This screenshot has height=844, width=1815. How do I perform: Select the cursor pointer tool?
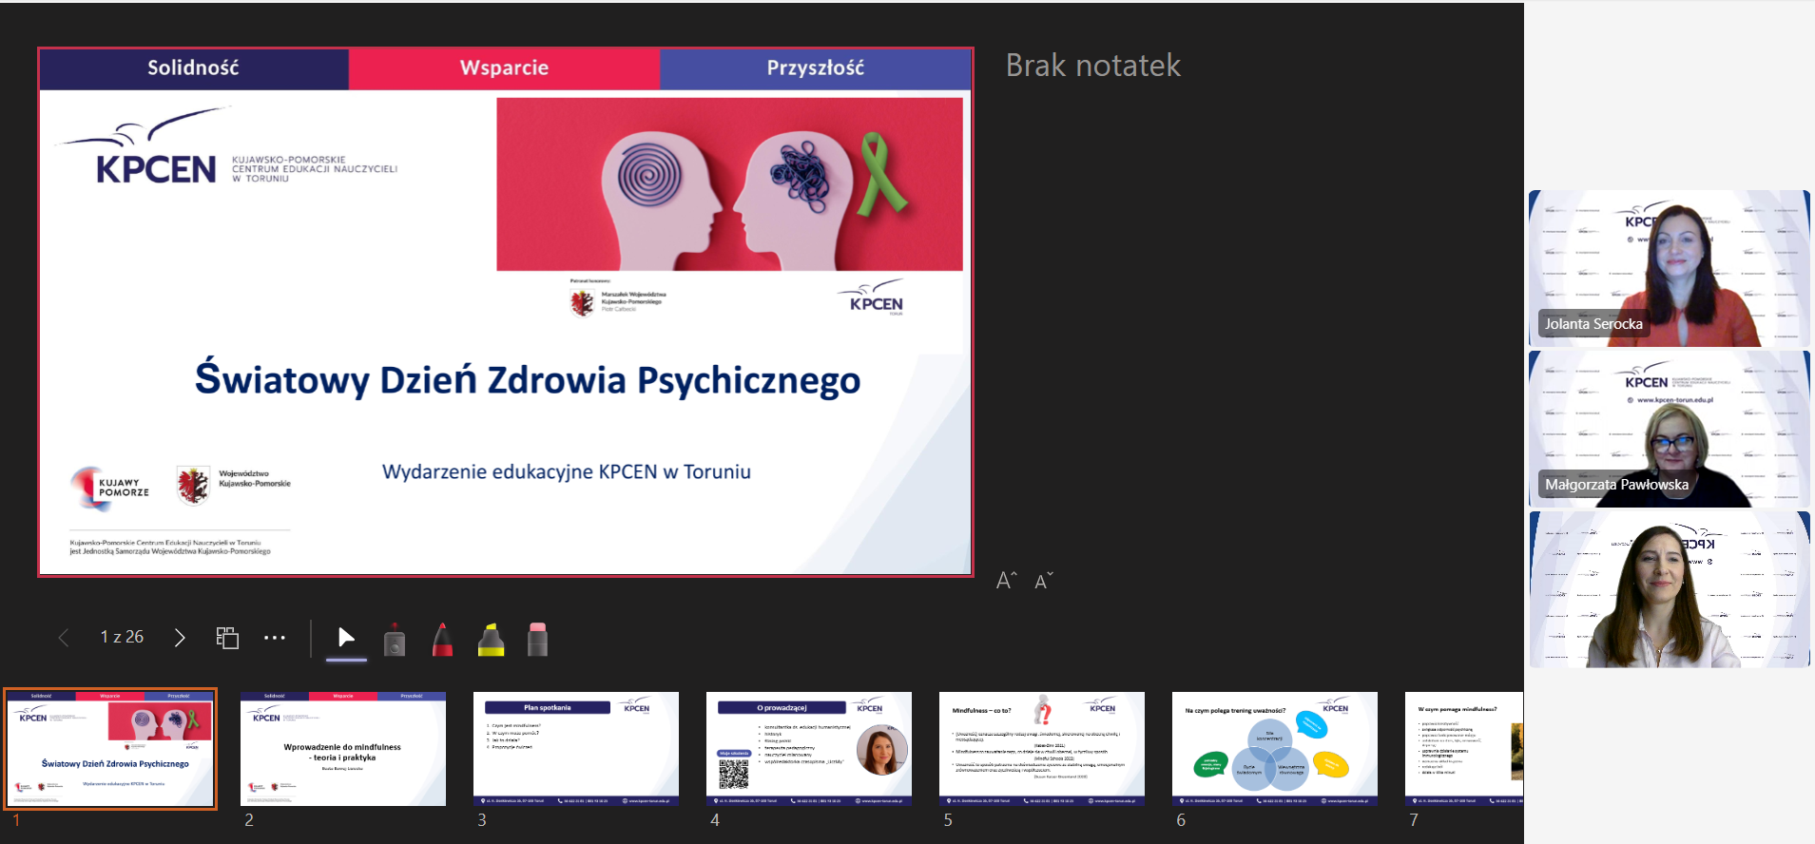click(x=346, y=640)
